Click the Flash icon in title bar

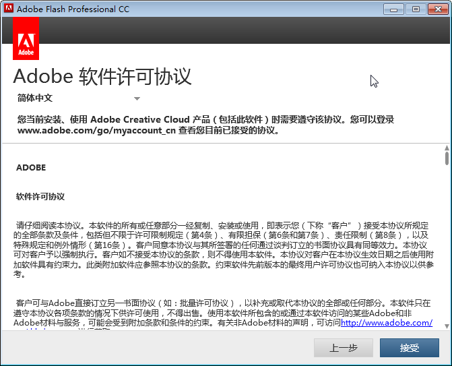(9, 8)
